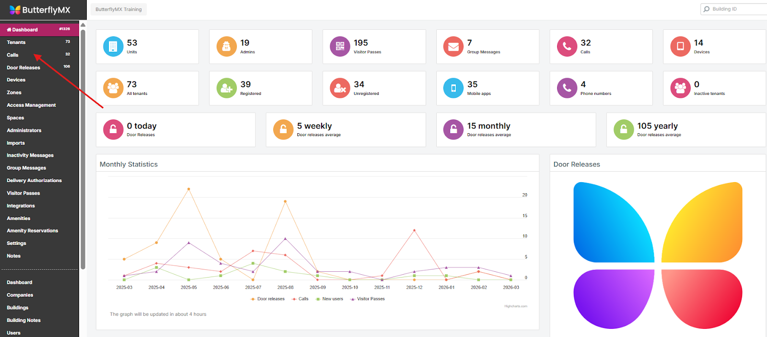
Task: Click the Devices tablet icon
Action: [x=680, y=46]
